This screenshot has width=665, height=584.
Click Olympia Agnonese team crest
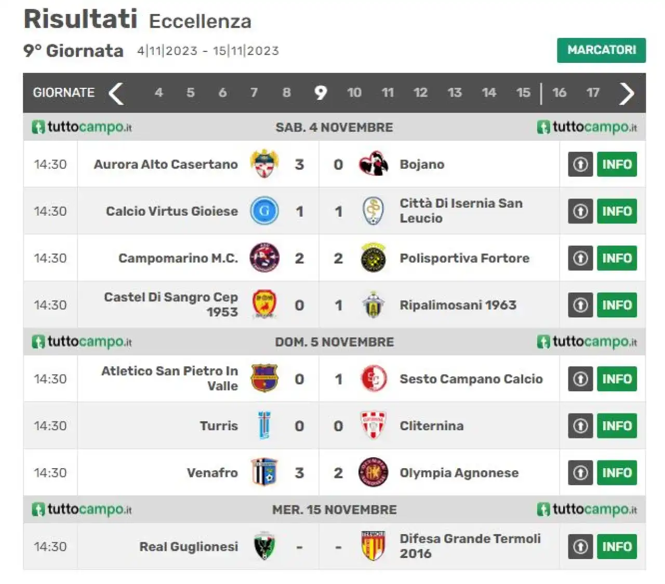point(373,472)
